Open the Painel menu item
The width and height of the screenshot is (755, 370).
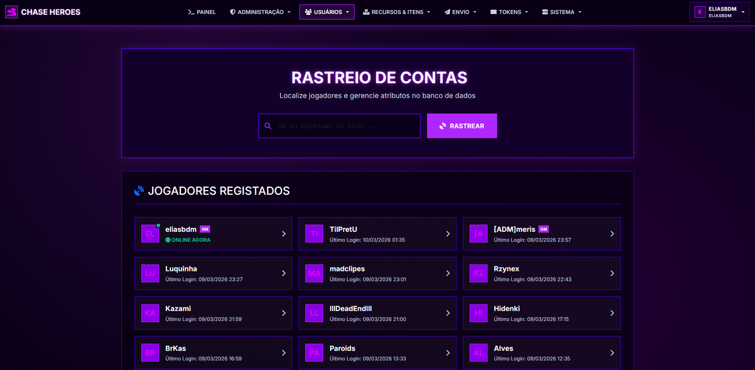202,12
